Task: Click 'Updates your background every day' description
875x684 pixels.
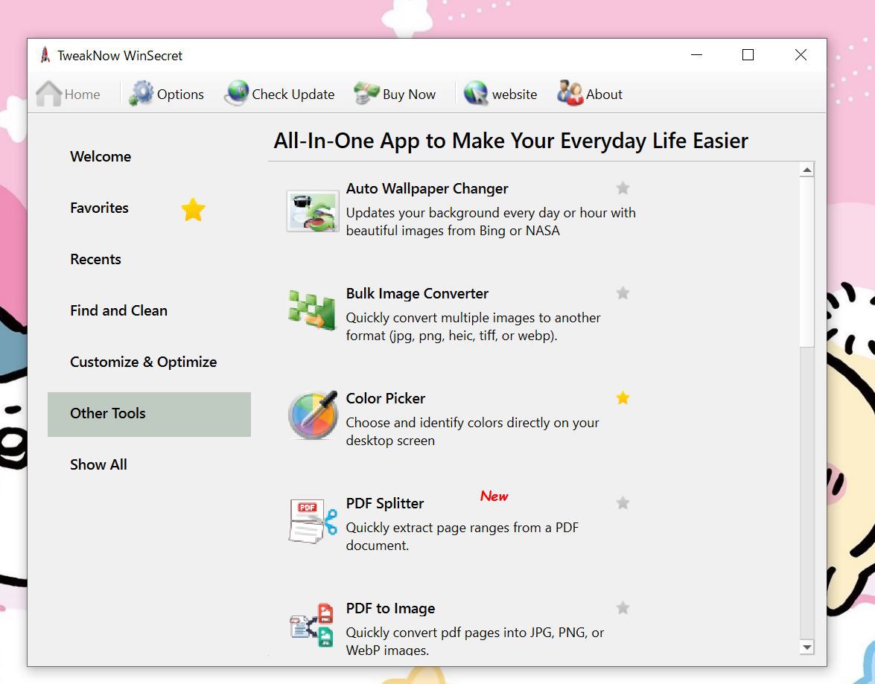Action: [491, 222]
